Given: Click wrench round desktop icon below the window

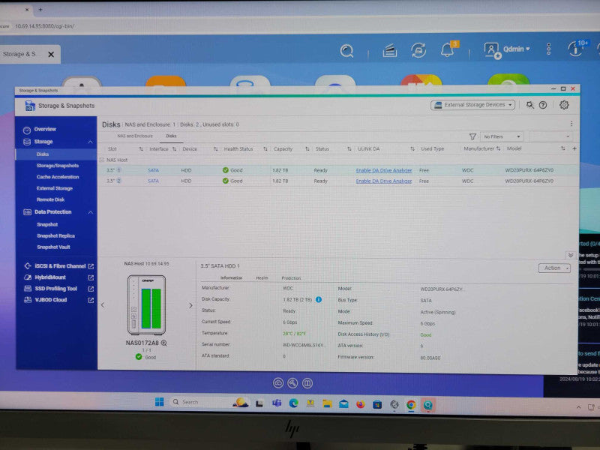Looking at the screenshot, I should [292, 383].
